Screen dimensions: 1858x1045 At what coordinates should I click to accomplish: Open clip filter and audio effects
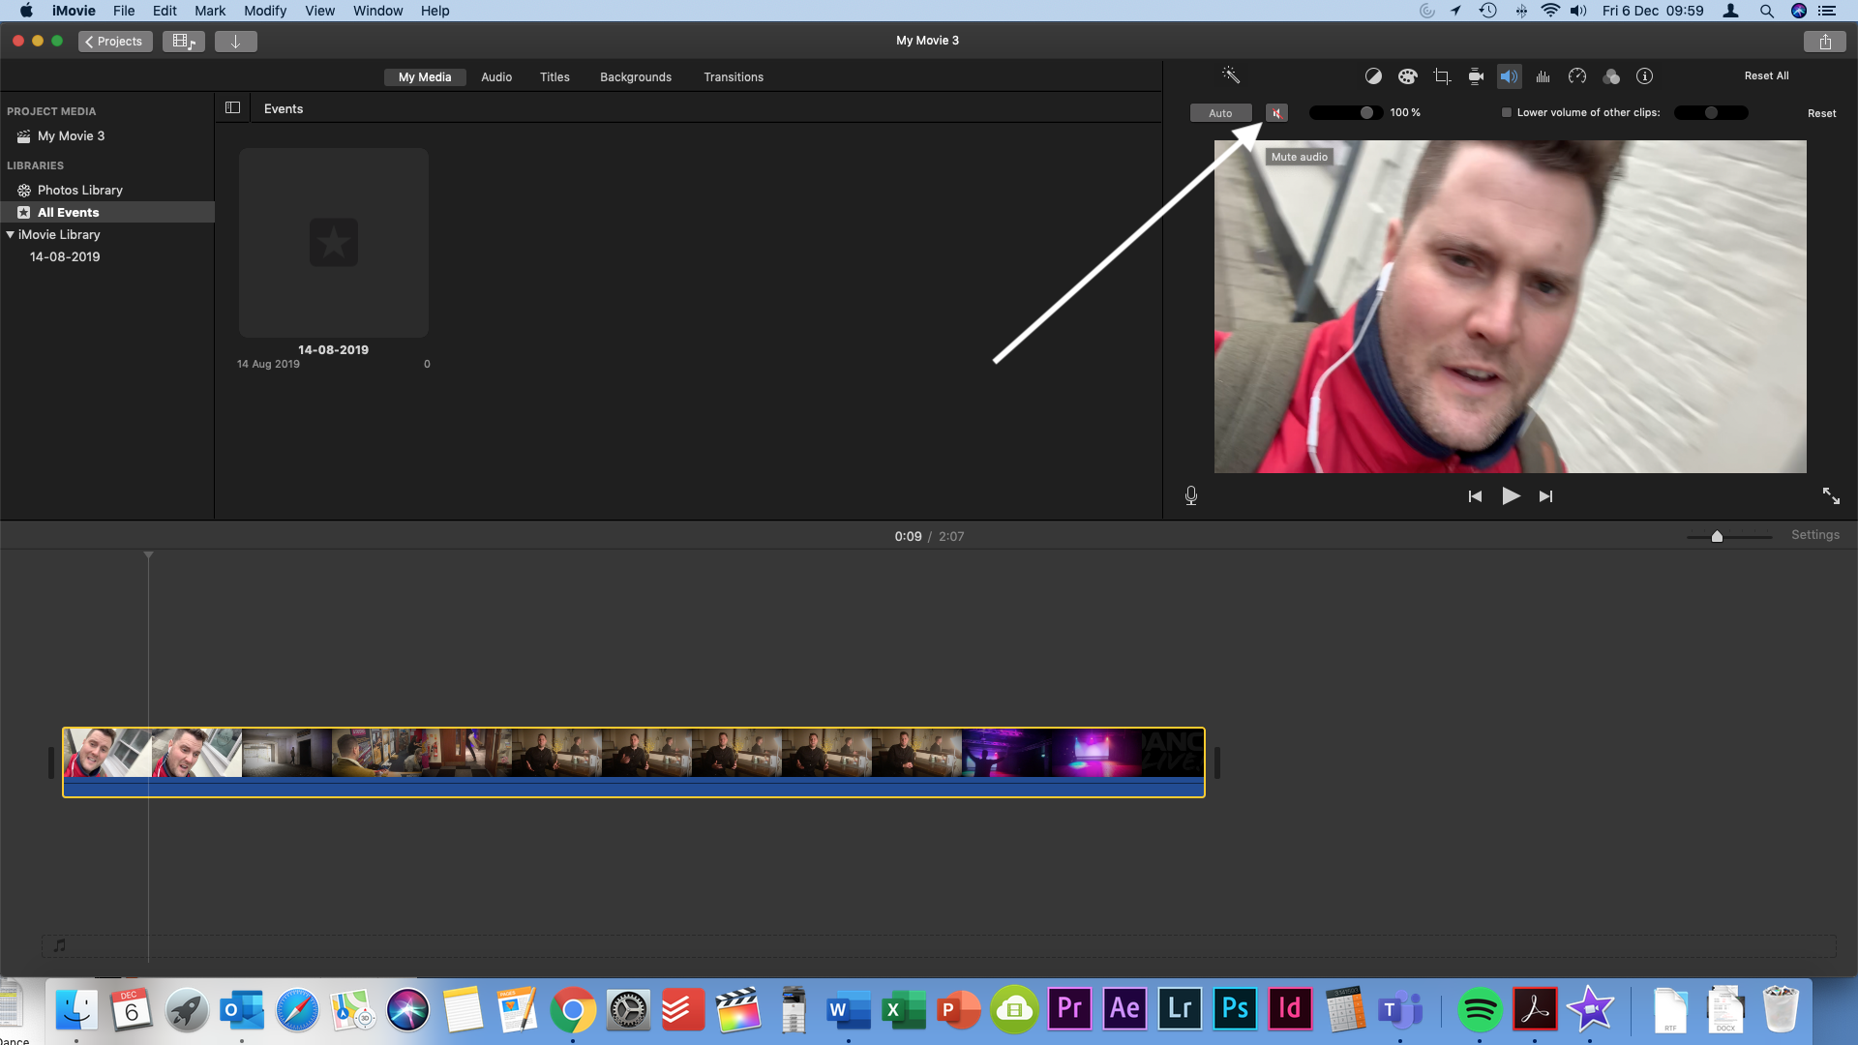pos(1611,76)
